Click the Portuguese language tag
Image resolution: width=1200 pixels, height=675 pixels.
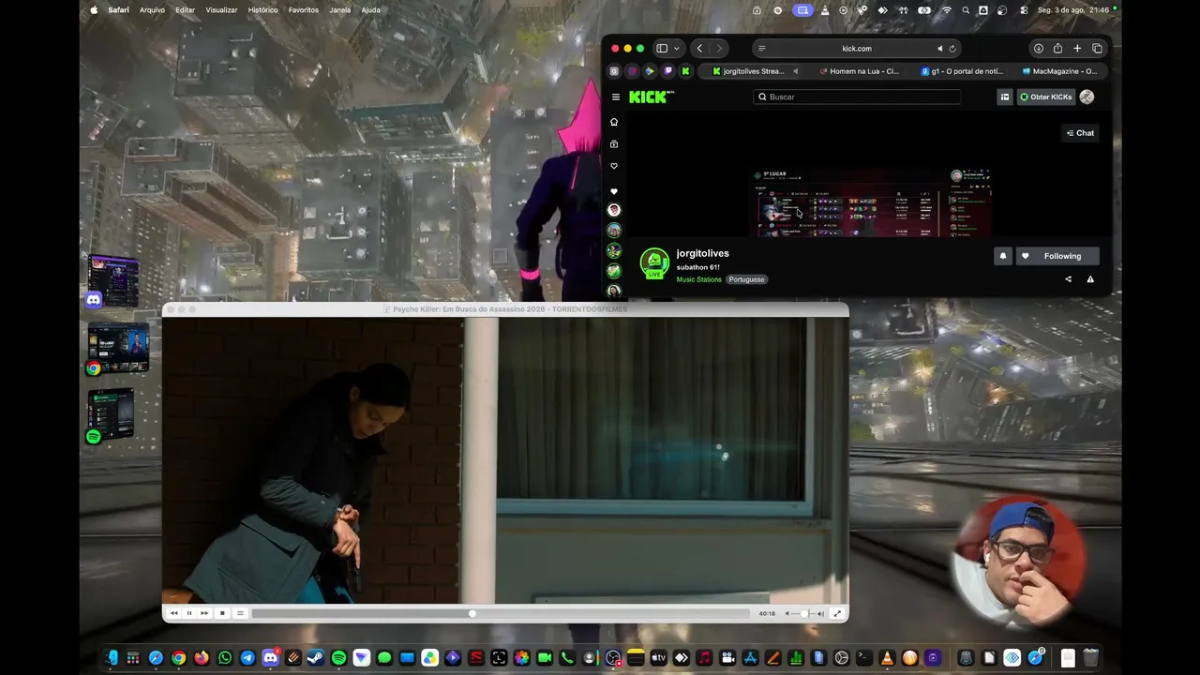coord(747,279)
